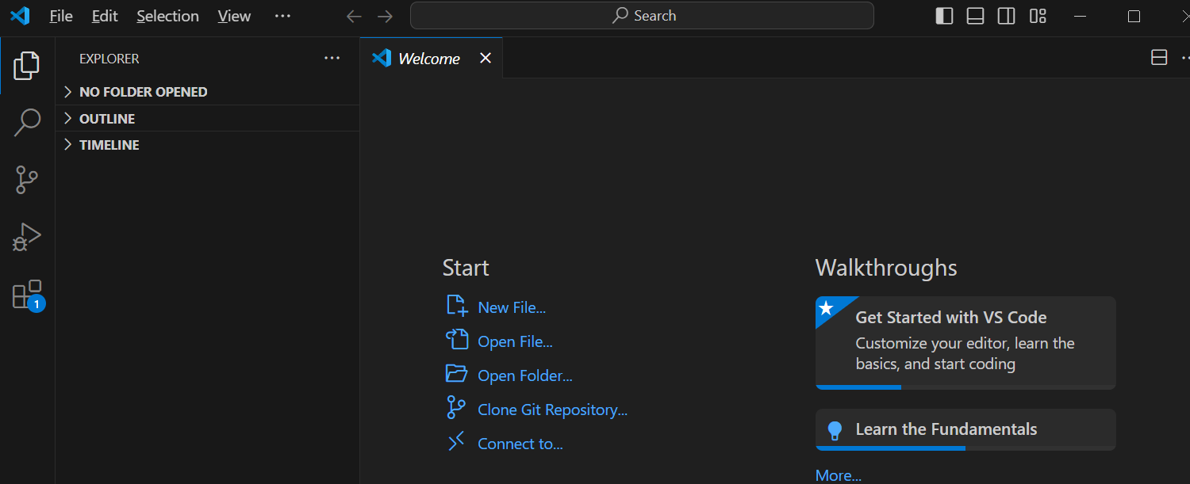Click the Open Folder link

click(525, 375)
